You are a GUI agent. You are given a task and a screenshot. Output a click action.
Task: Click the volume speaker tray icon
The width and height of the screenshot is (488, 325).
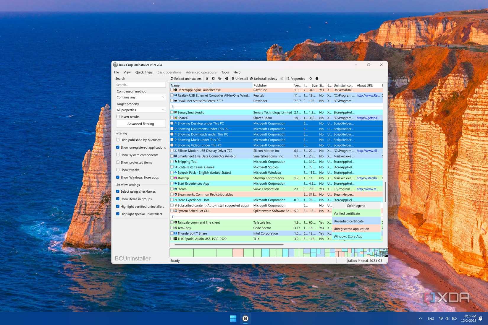point(447,318)
